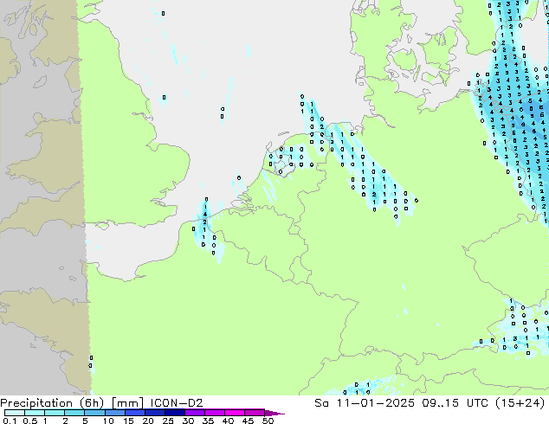Select the 45–50 mm legend color swatch
Image resolution: width=549 pixels, height=424 pixels.
[x=255, y=413]
